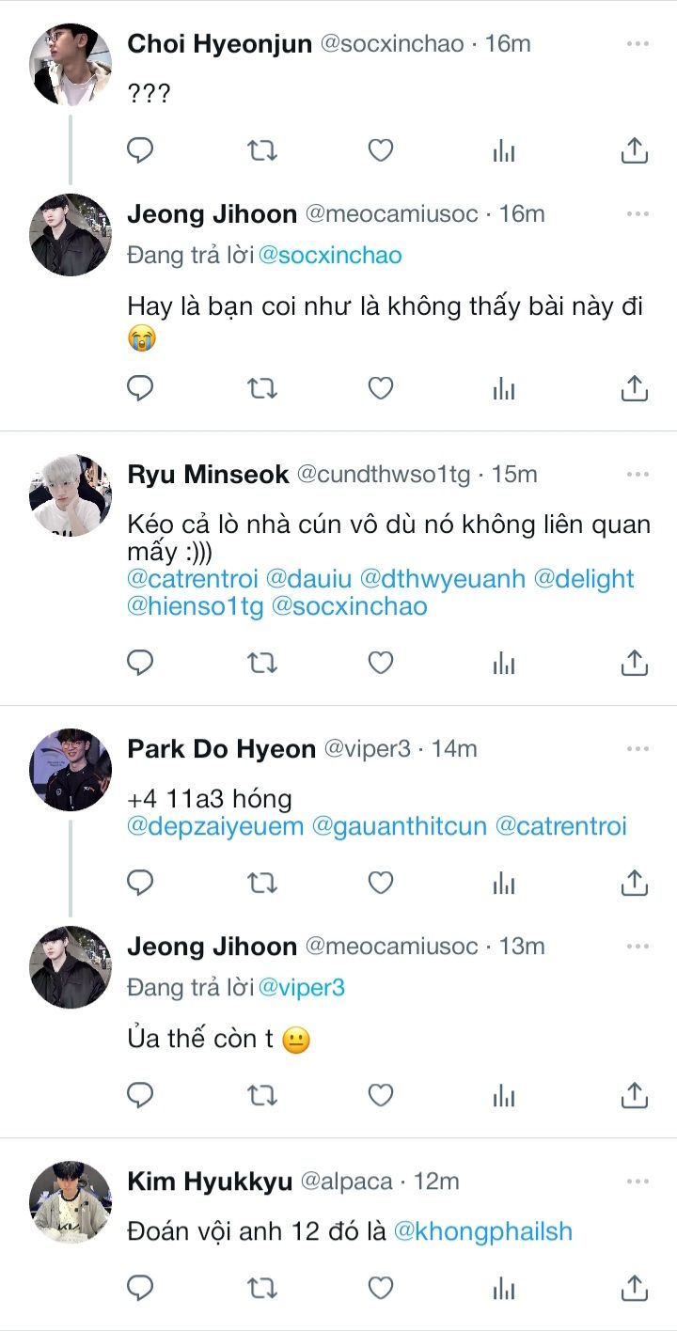Image resolution: width=677 pixels, height=1331 pixels.
Task: Open the @delight mention link
Action: point(584,579)
